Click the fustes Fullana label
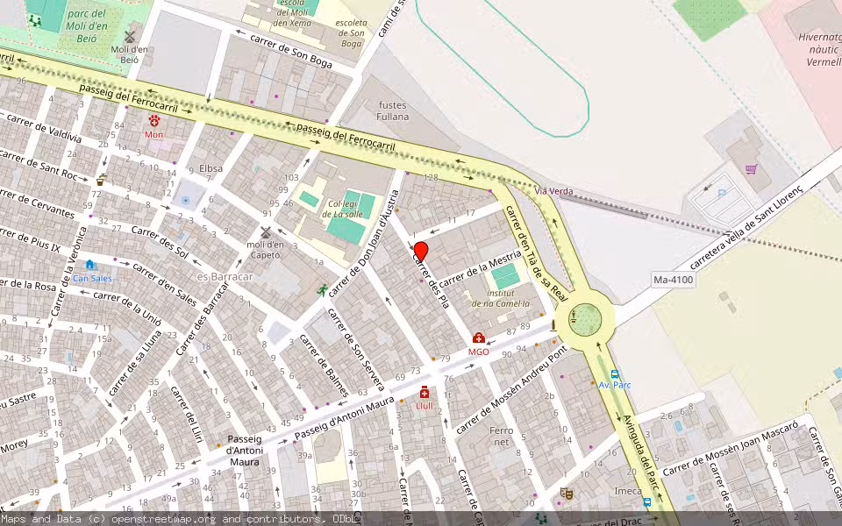The width and height of the screenshot is (842, 526). click(393, 111)
